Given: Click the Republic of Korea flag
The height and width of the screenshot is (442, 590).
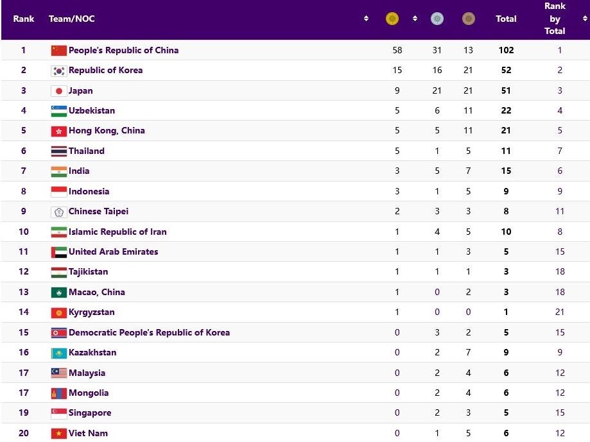Looking at the screenshot, I should point(58,71).
